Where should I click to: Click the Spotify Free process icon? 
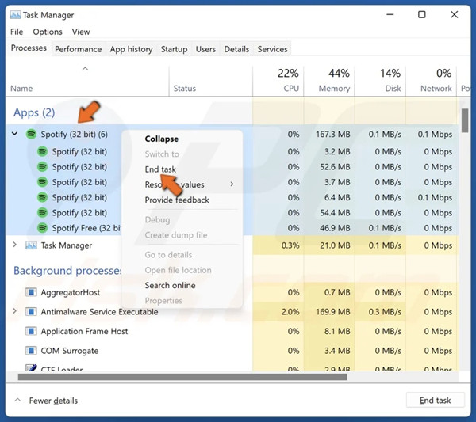(x=43, y=228)
